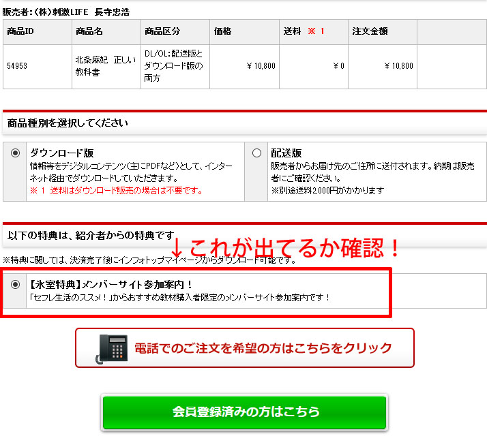Click the red ※1 送料 note under ダウンロード版
This screenshot has height=436, width=487.
pyautogui.click(x=116, y=190)
